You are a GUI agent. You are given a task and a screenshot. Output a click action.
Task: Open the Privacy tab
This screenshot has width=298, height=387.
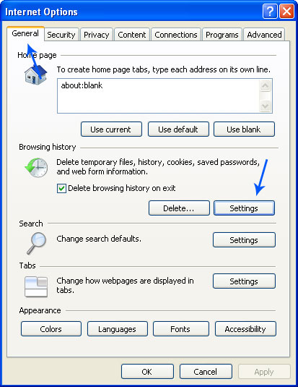pos(96,35)
